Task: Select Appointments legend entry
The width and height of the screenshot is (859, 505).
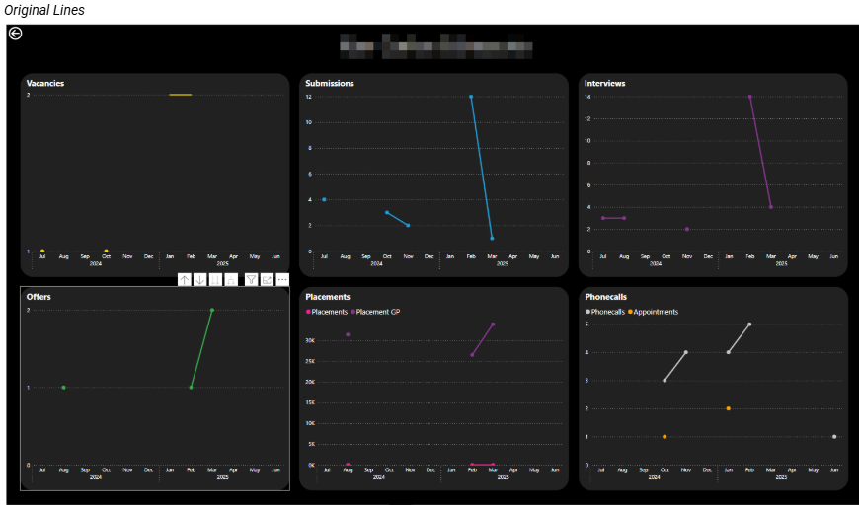Action: 653,312
